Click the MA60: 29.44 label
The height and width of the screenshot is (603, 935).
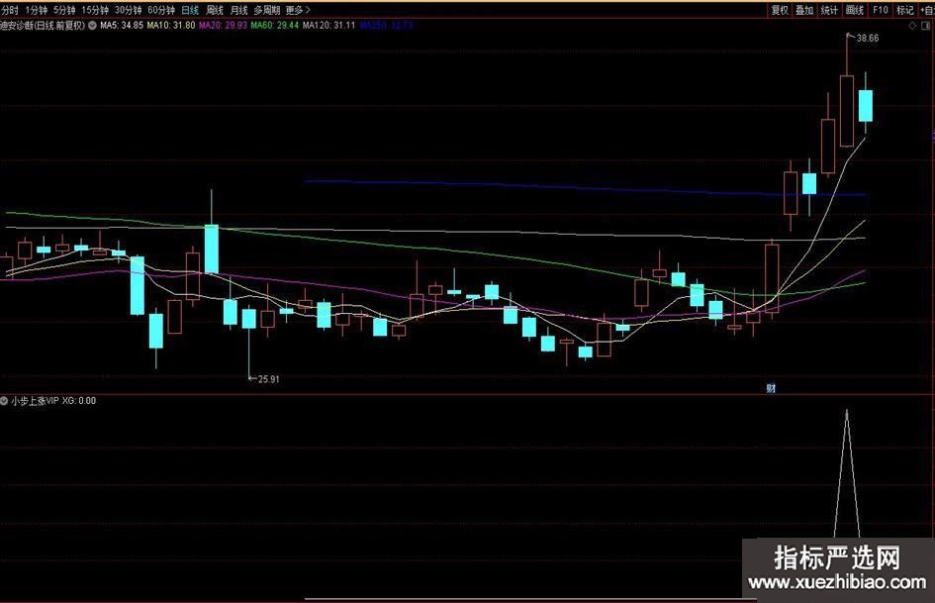pyautogui.click(x=275, y=26)
